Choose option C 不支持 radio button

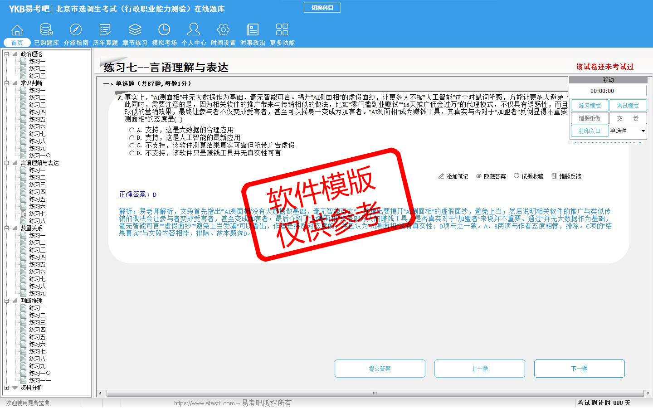132,146
